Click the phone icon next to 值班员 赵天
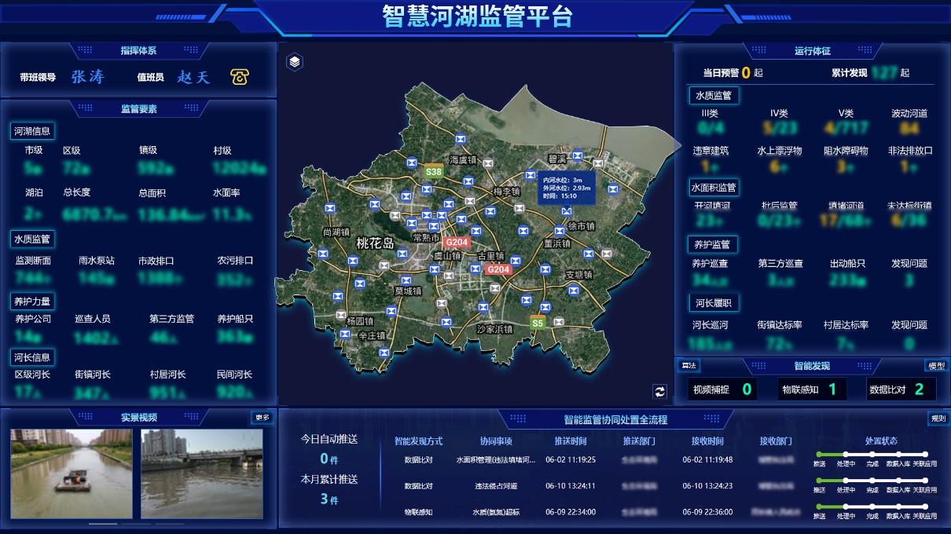Screen dimensions: 951x534 [x=240, y=76]
